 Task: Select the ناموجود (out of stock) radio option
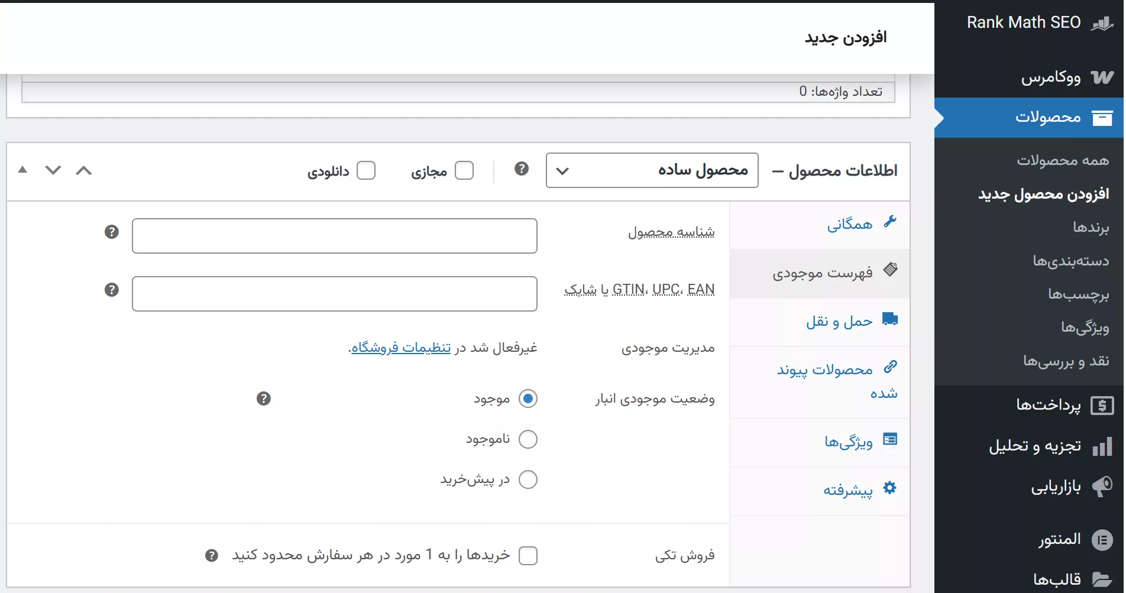pos(528,439)
